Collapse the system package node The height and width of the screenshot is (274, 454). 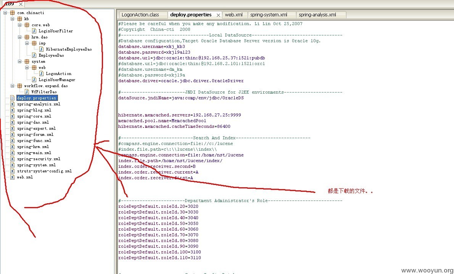tap(20, 62)
